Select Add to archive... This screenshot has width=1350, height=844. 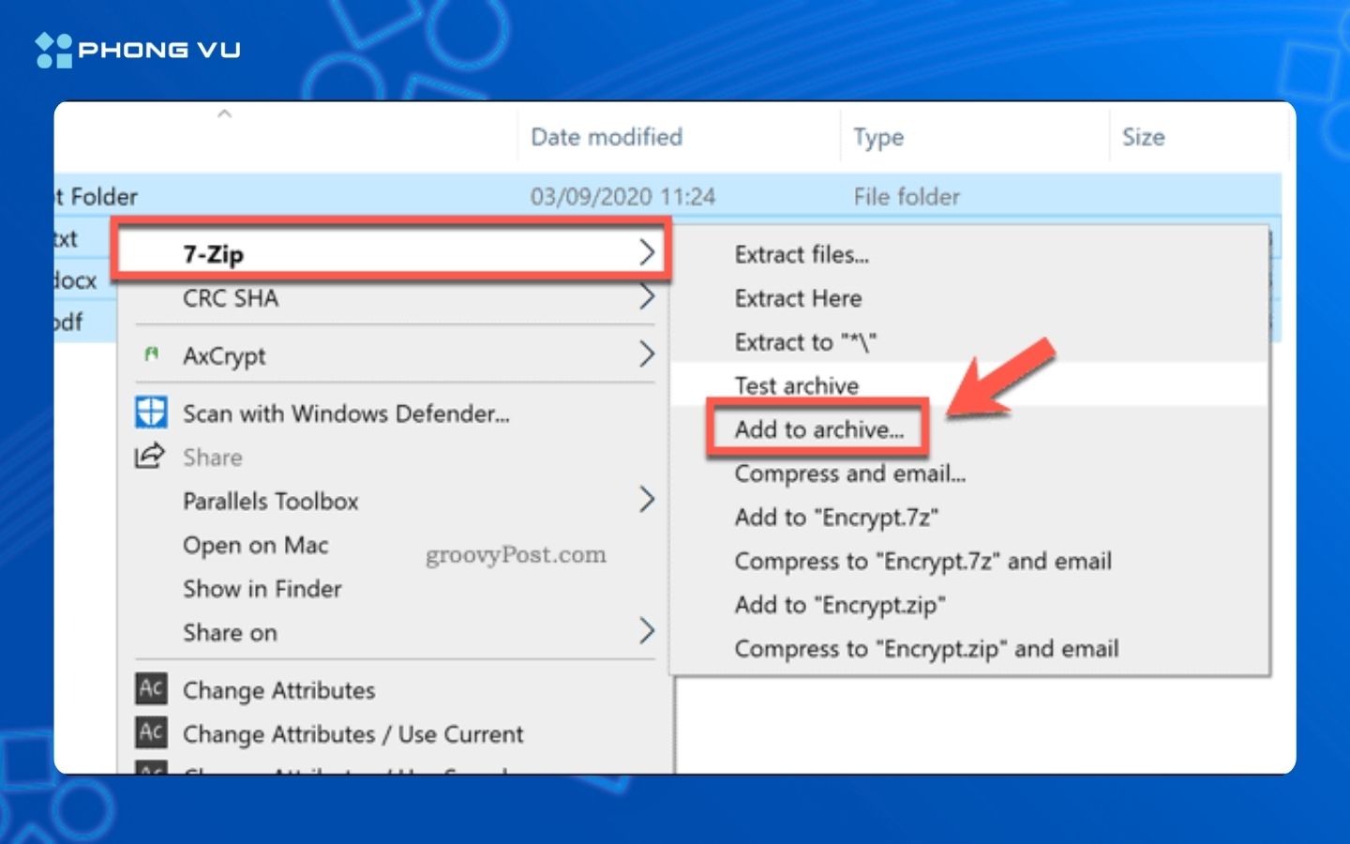tap(818, 430)
